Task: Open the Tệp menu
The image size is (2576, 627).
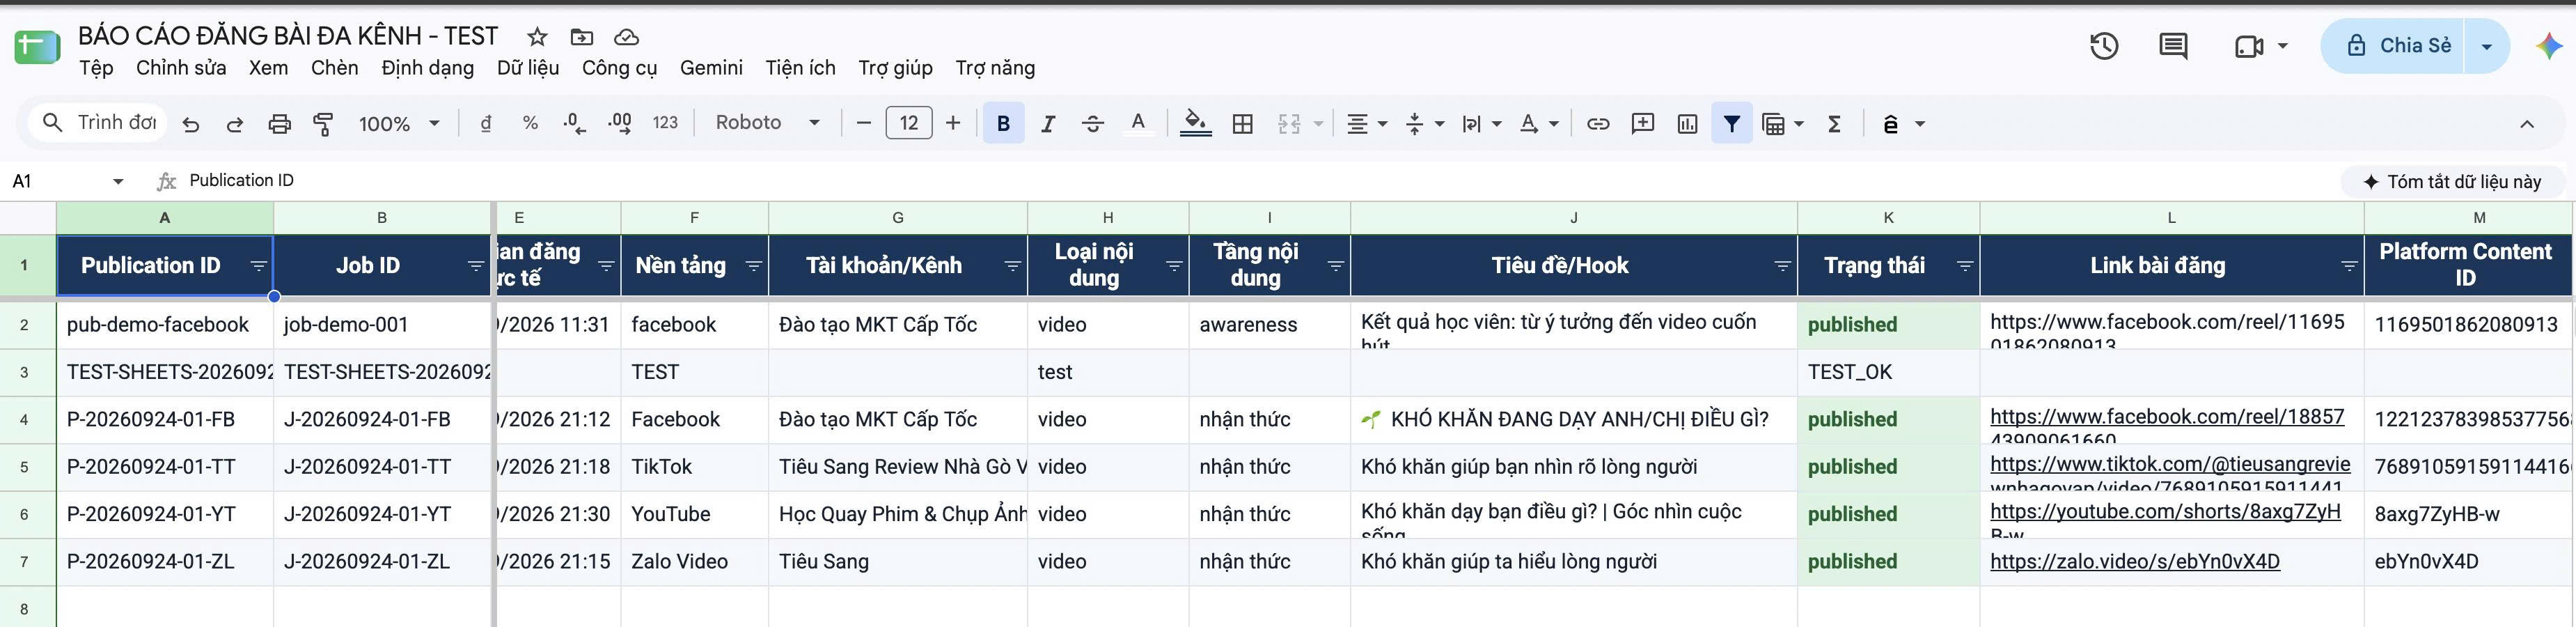Action: click(96, 68)
